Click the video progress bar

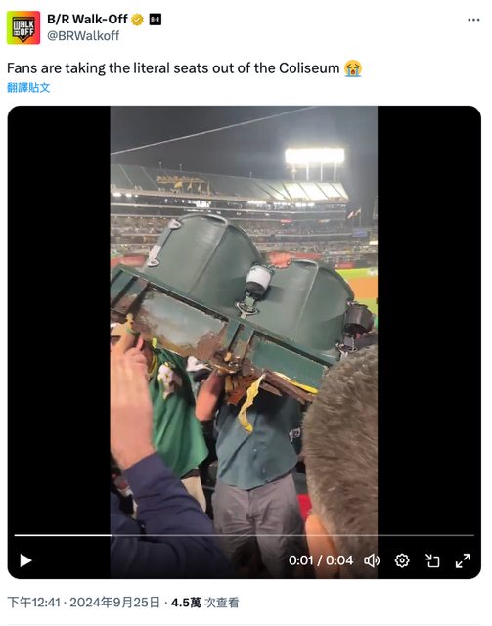pyautogui.click(x=244, y=535)
